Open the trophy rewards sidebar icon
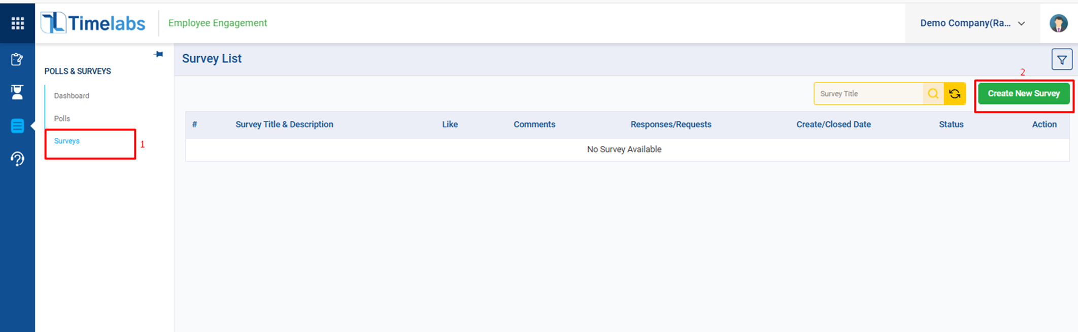Image resolution: width=1078 pixels, height=332 pixels. [x=17, y=92]
